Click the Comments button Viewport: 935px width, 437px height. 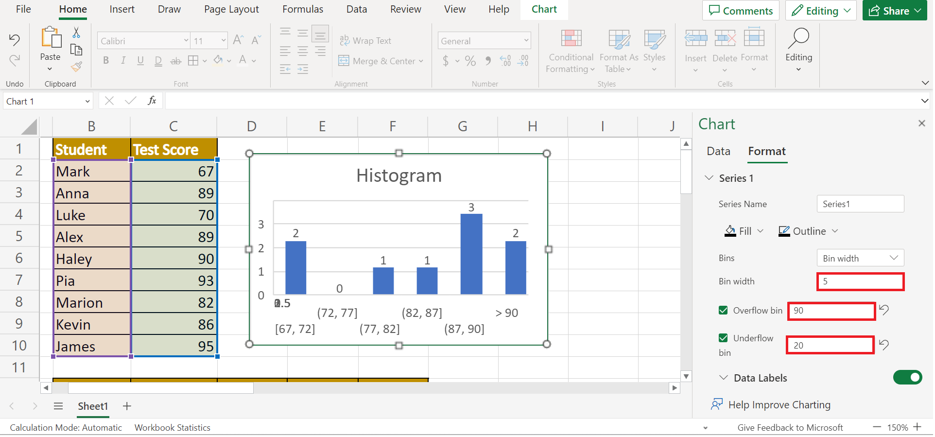pyautogui.click(x=740, y=11)
